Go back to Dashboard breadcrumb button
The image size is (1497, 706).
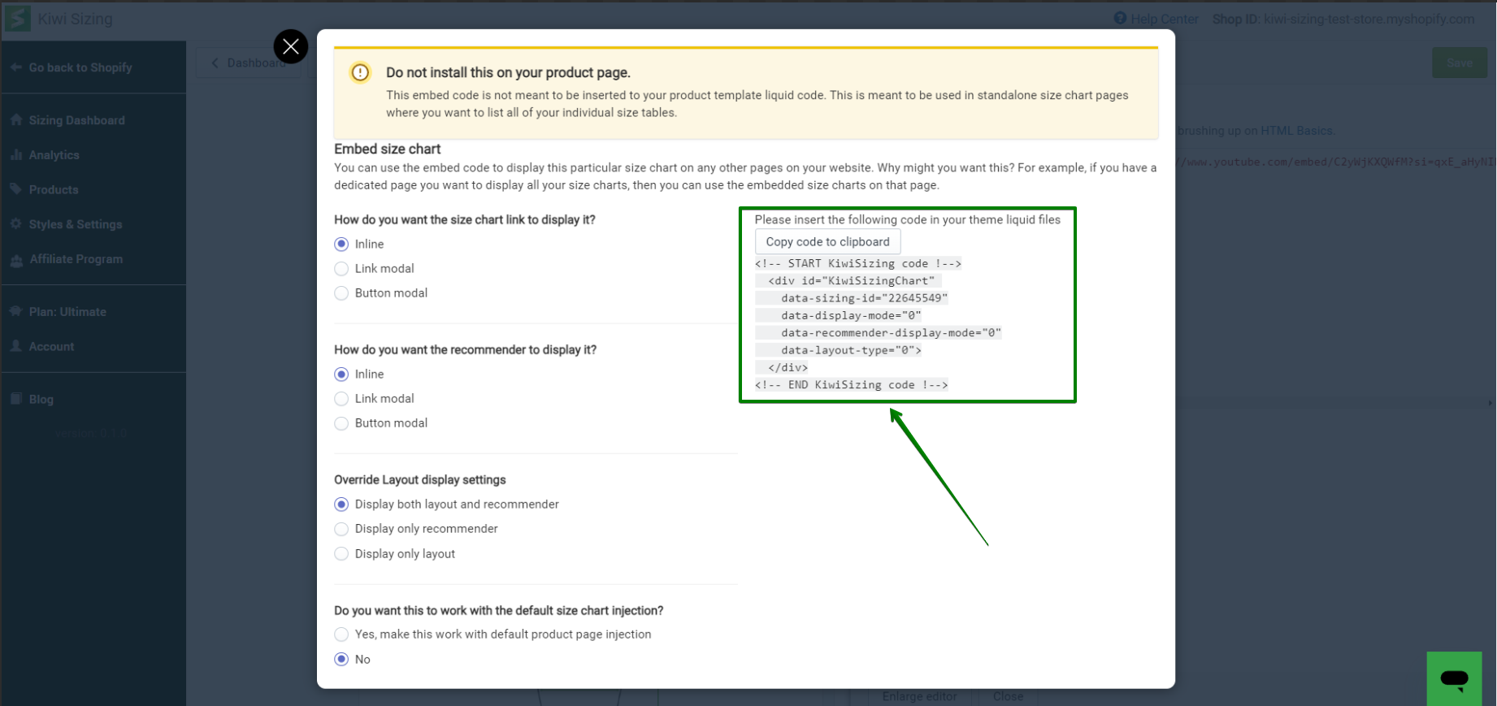point(249,63)
